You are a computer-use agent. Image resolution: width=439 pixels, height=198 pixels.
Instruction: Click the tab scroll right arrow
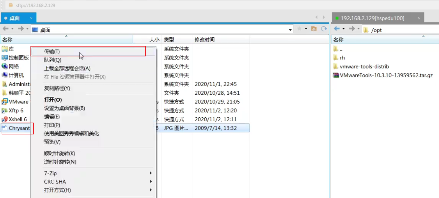(324, 17)
